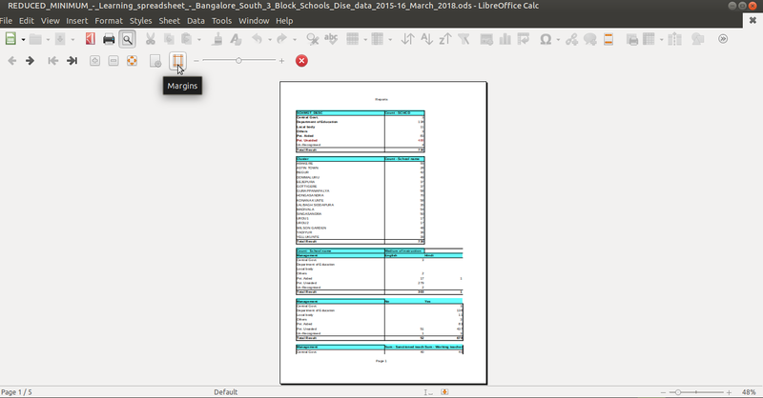Click the Cut scissors icon
Image resolution: width=763 pixels, height=398 pixels.
151,39
